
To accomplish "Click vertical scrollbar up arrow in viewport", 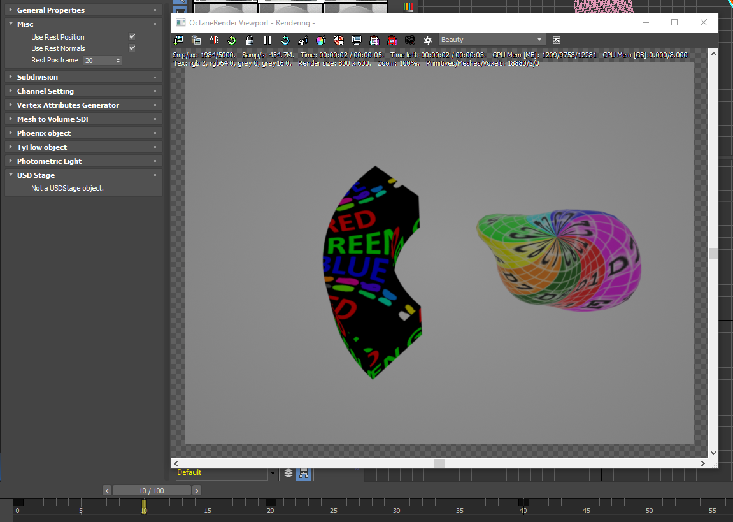I will tap(713, 54).
